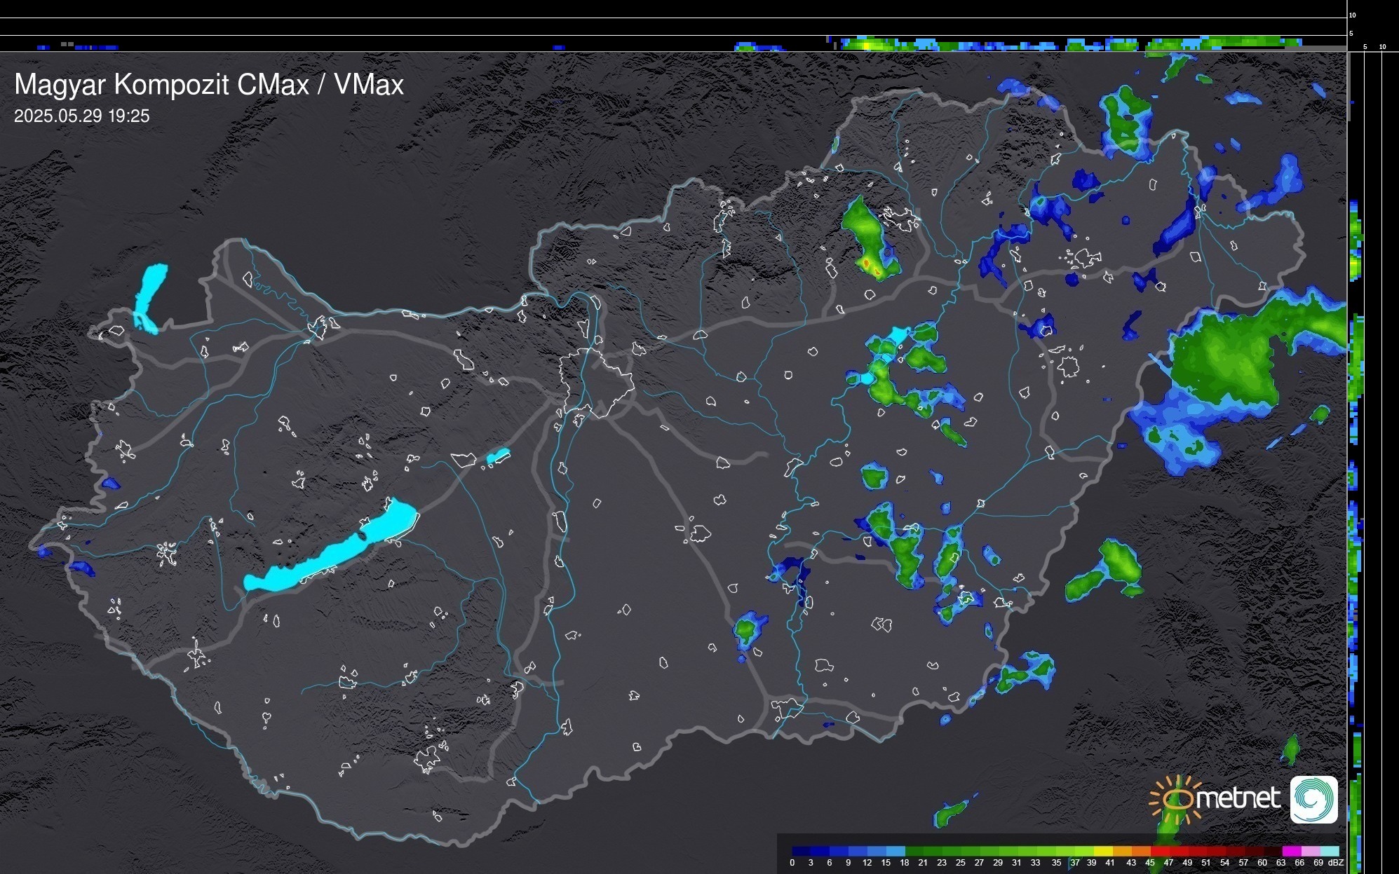
Task: Click the dark blue 0 dBZ legend swatch
Action: point(801,851)
